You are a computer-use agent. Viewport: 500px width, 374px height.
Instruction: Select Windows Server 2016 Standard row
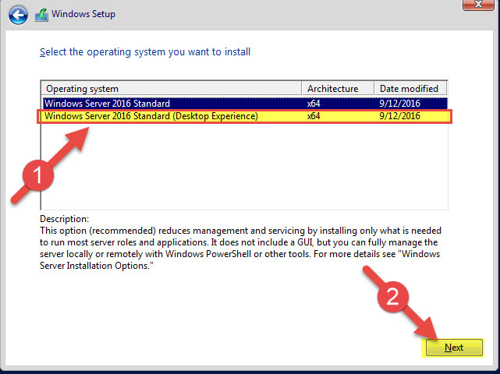245,103
